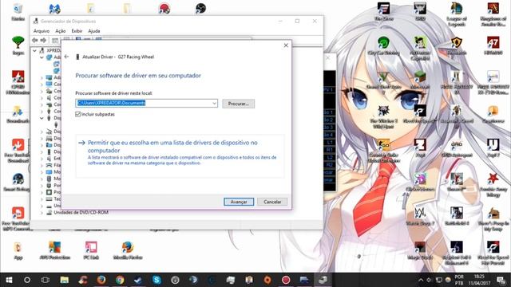Click the volume icon in system tray
511x287 pixels.
pyautogui.click(x=430, y=280)
